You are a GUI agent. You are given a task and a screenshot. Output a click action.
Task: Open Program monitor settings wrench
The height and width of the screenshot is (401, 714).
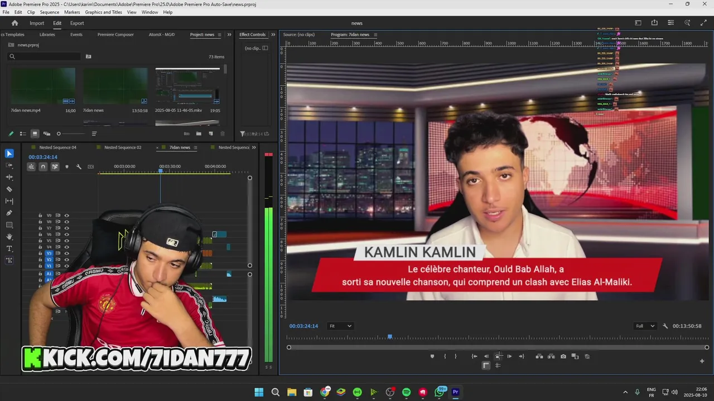665,326
